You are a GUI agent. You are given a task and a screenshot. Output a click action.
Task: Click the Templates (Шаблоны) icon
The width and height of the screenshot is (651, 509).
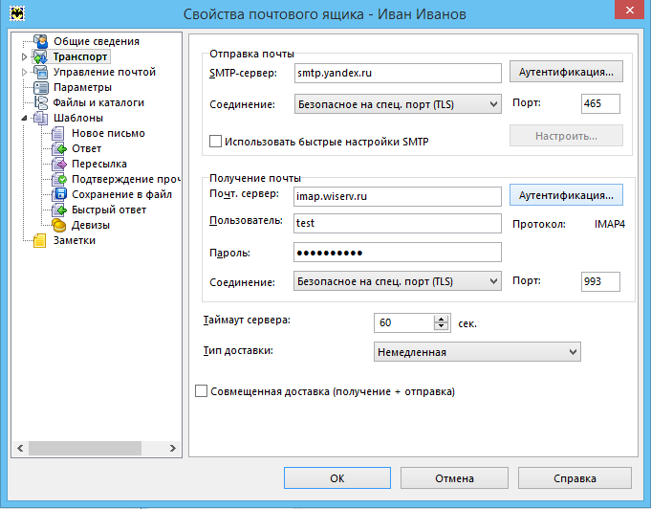coord(40,118)
